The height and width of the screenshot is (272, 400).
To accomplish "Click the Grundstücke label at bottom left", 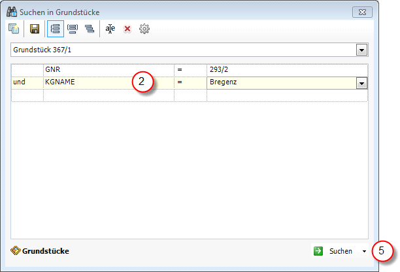I will (46, 251).
